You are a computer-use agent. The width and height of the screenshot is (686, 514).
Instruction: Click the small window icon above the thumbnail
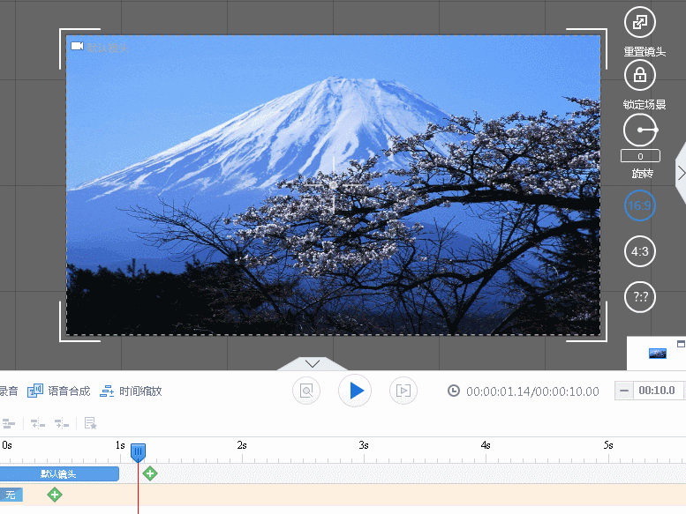[681, 344]
